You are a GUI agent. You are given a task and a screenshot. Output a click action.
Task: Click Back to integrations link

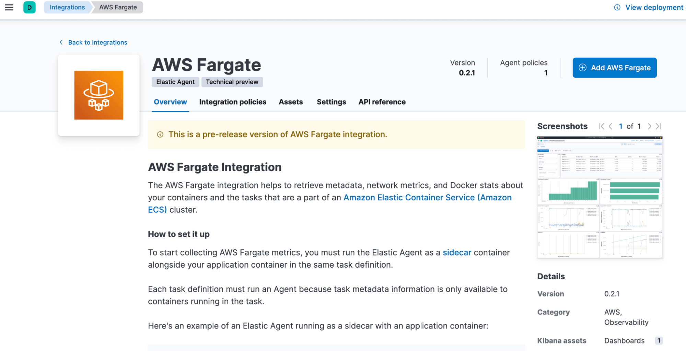point(97,42)
